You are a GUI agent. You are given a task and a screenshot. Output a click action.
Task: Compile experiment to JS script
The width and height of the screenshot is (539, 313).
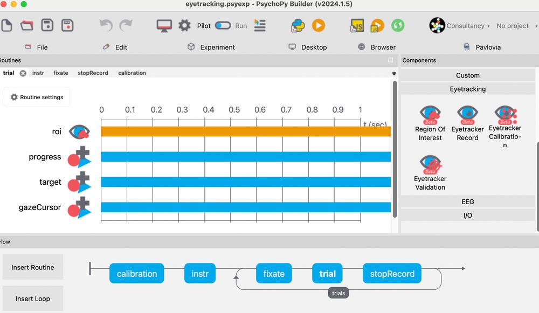(x=357, y=26)
